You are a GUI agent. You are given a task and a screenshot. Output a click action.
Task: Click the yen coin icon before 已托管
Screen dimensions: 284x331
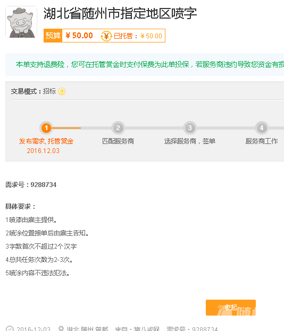click(x=106, y=36)
